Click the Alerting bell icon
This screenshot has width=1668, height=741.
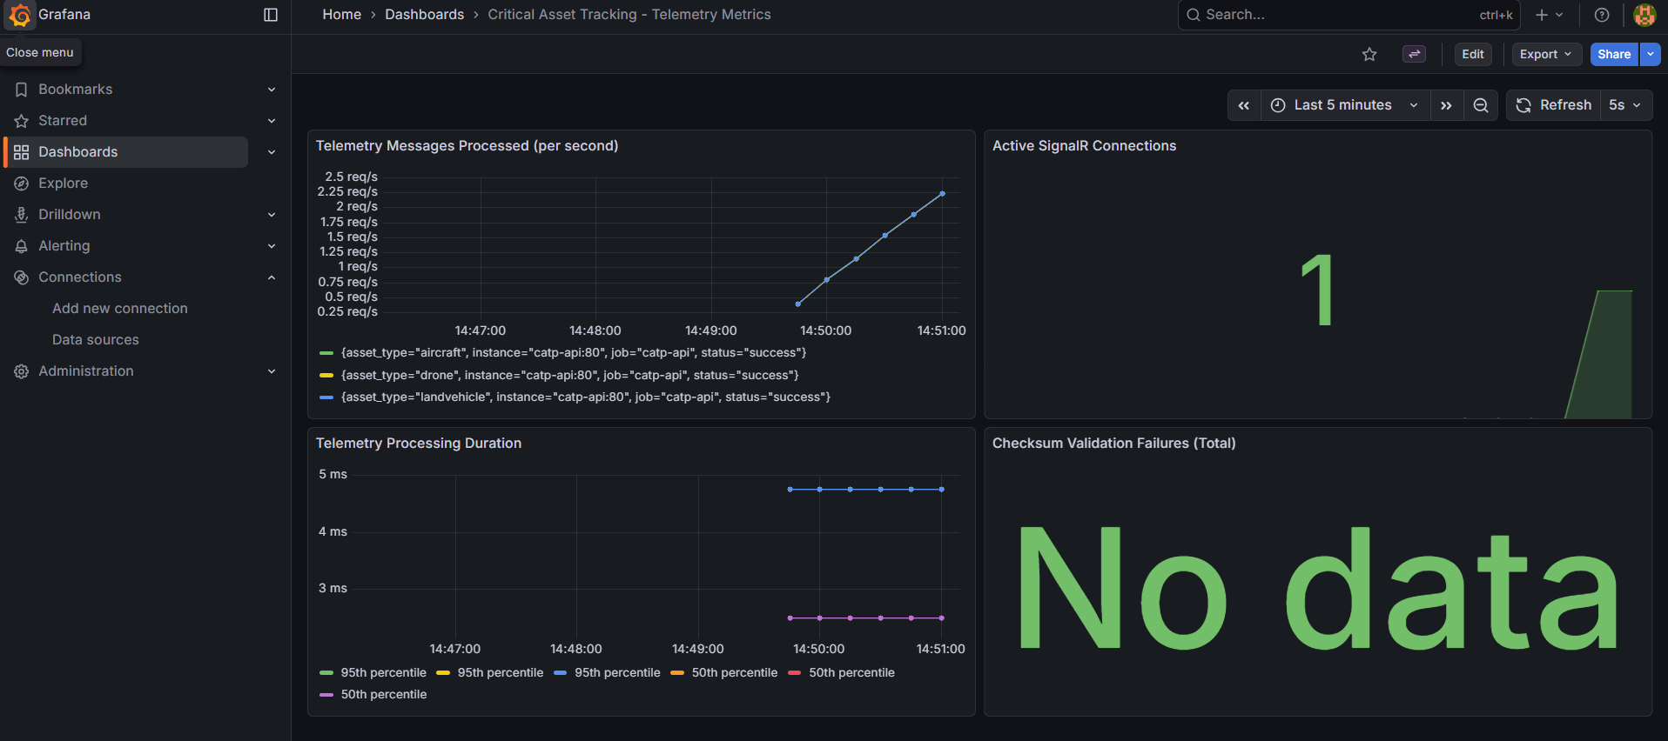[22, 246]
